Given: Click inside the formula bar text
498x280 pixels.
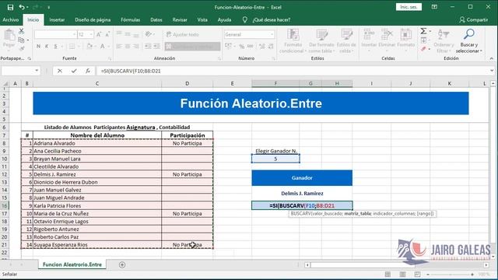Looking at the screenshot, I should (131, 71).
